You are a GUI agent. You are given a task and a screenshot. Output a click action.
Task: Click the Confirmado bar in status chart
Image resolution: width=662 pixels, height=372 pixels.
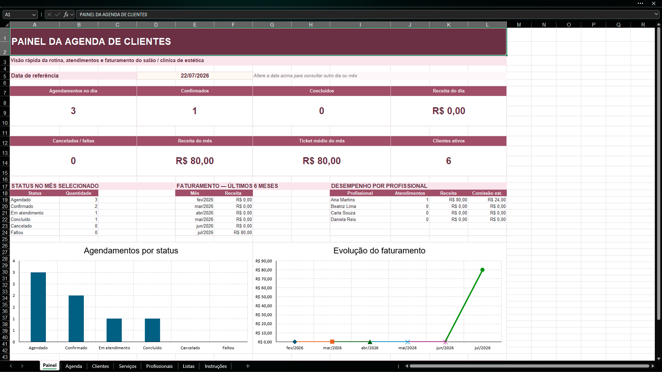pyautogui.click(x=76, y=319)
